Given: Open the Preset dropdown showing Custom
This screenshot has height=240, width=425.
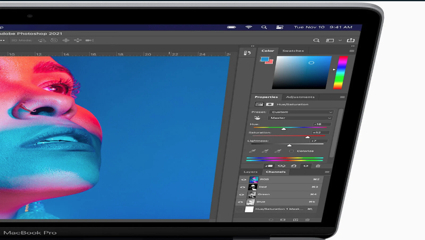Looking at the screenshot, I should click(301, 112).
